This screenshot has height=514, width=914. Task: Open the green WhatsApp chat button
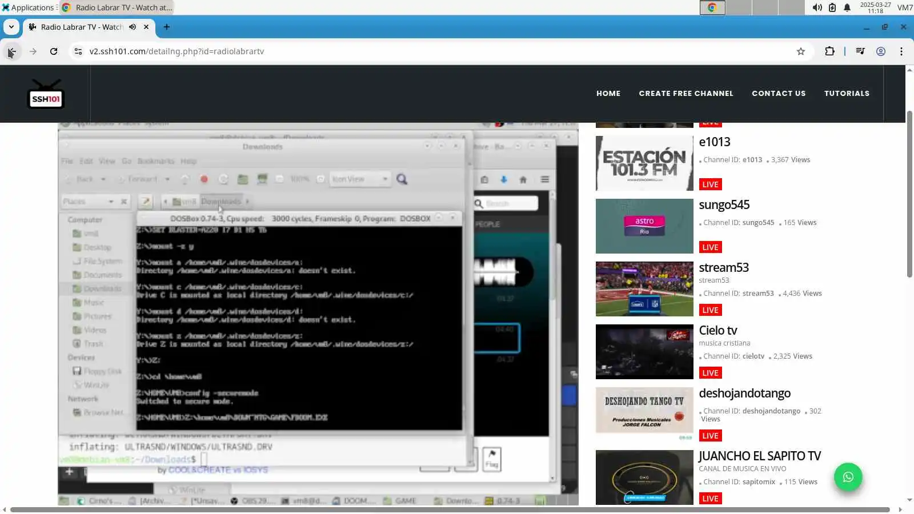click(x=848, y=477)
